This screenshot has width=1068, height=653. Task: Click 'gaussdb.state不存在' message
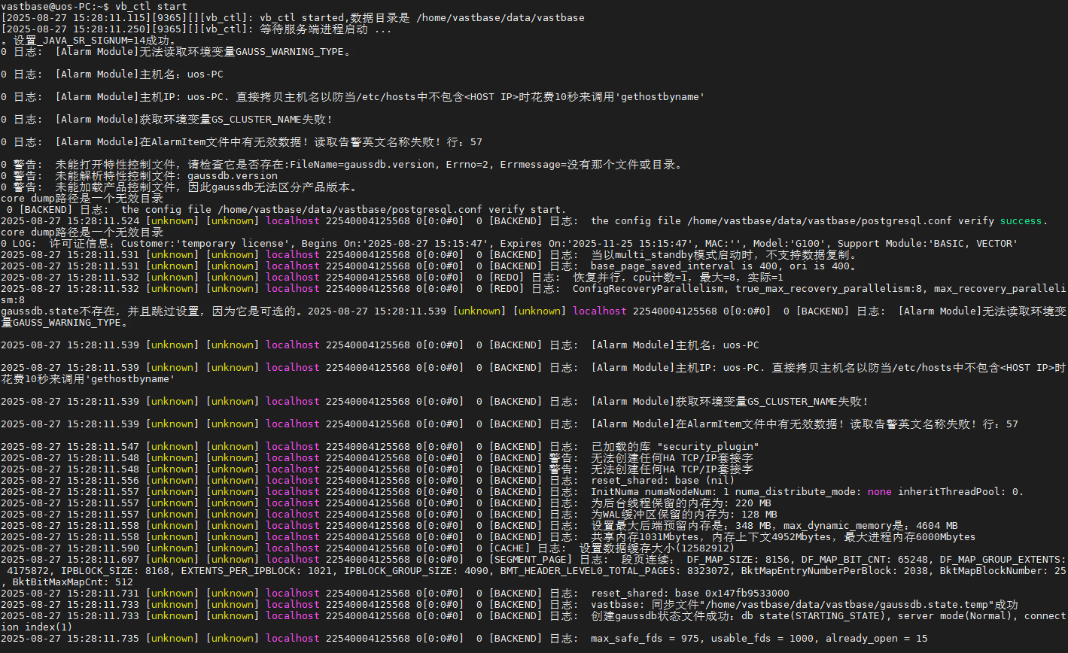click(x=58, y=311)
